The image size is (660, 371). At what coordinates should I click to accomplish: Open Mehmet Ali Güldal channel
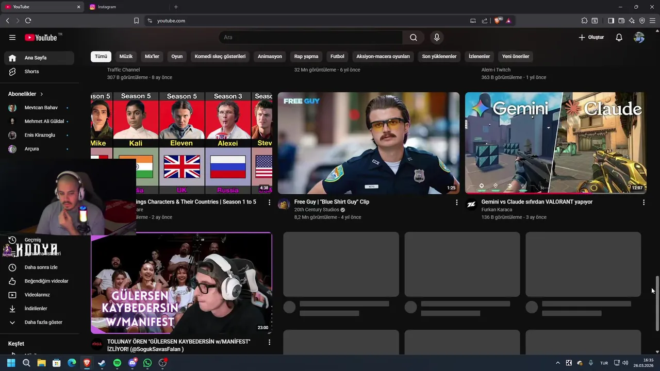pyautogui.click(x=39, y=121)
